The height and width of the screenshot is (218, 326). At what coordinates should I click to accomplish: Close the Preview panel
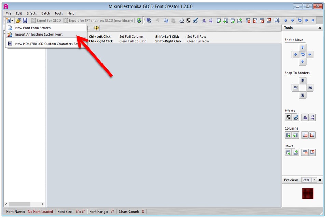(320, 180)
